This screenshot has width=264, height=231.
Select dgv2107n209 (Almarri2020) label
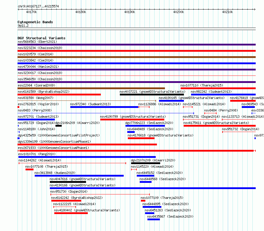click(153, 160)
